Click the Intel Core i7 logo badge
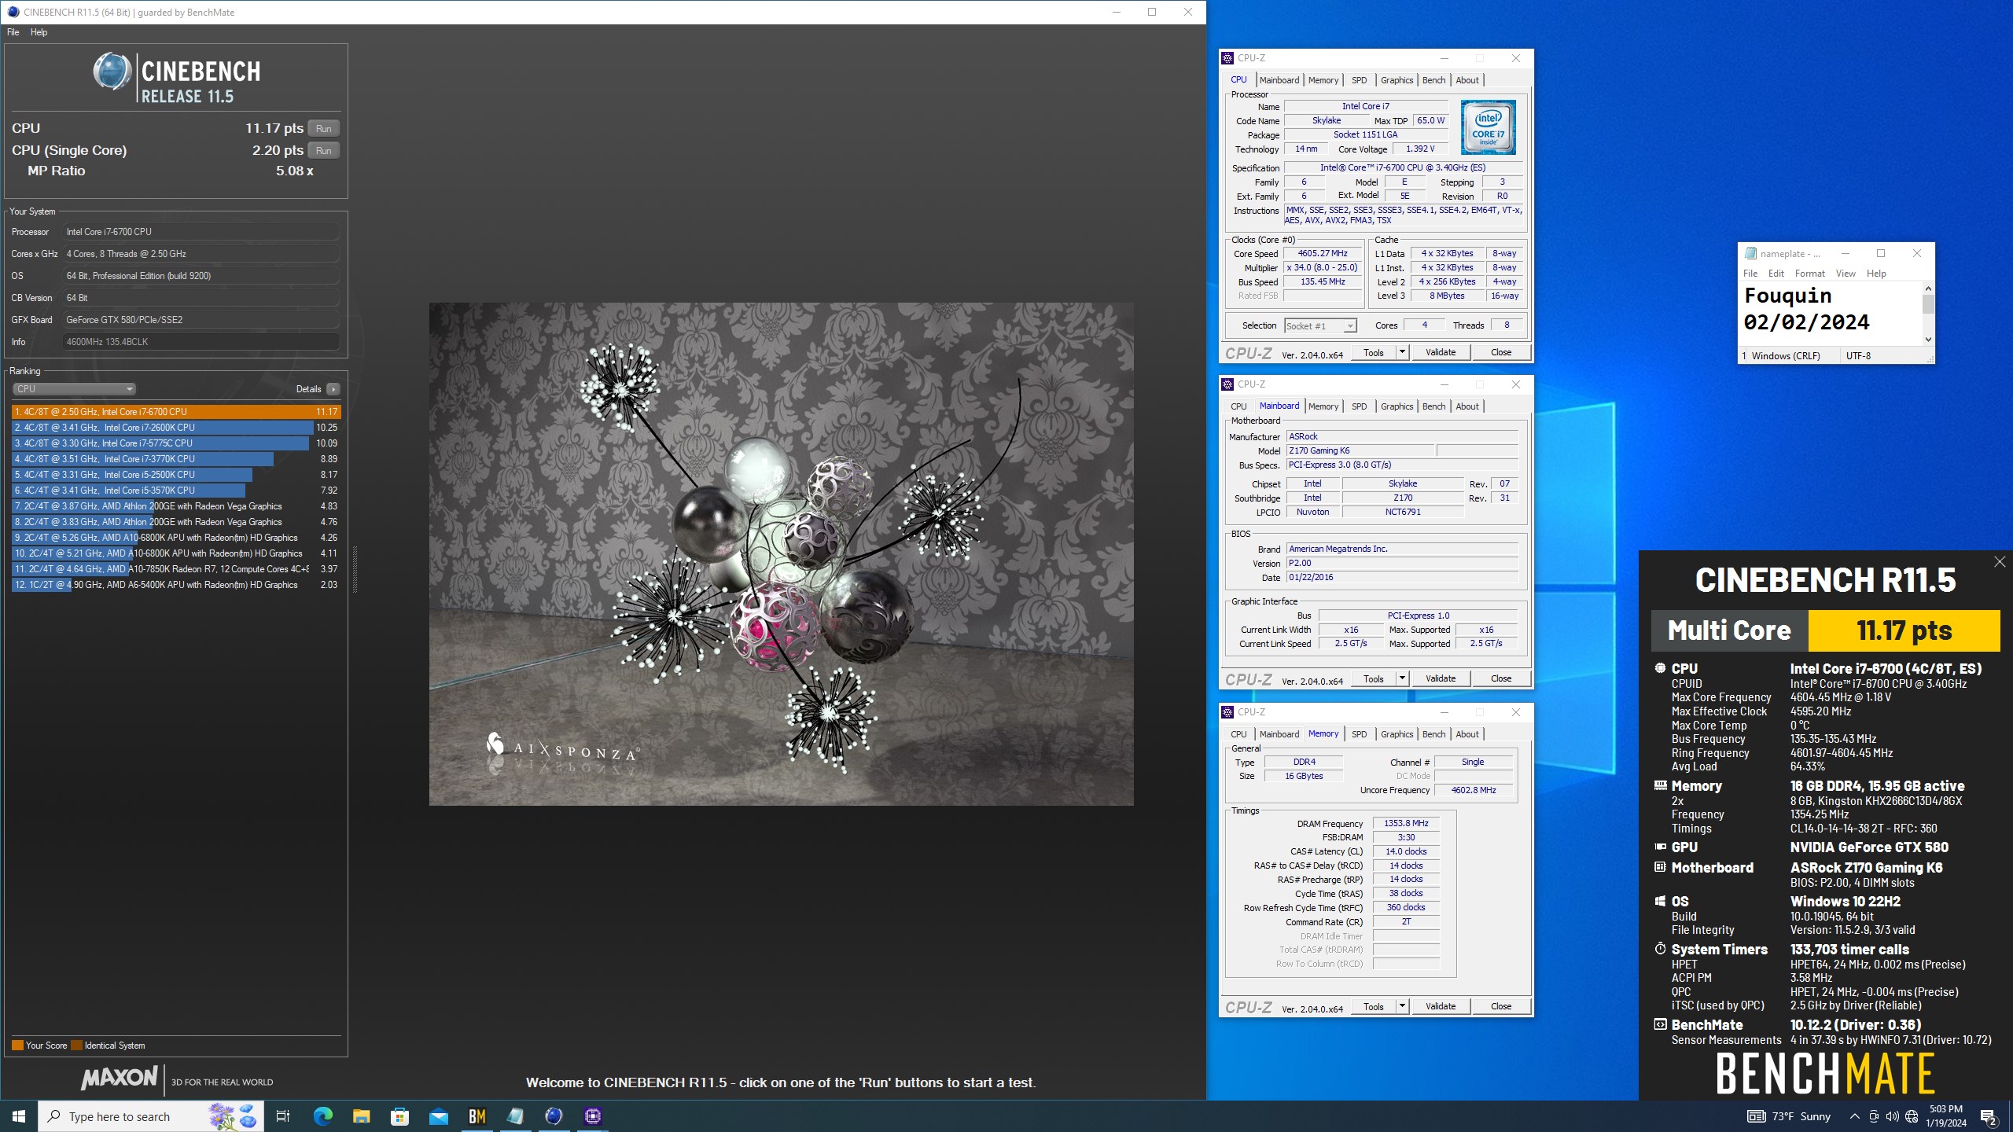2013x1132 pixels. (1488, 127)
